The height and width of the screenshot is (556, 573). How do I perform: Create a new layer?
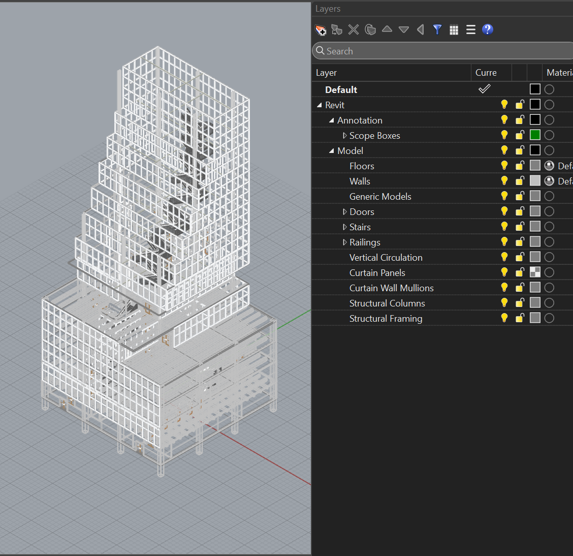(321, 29)
